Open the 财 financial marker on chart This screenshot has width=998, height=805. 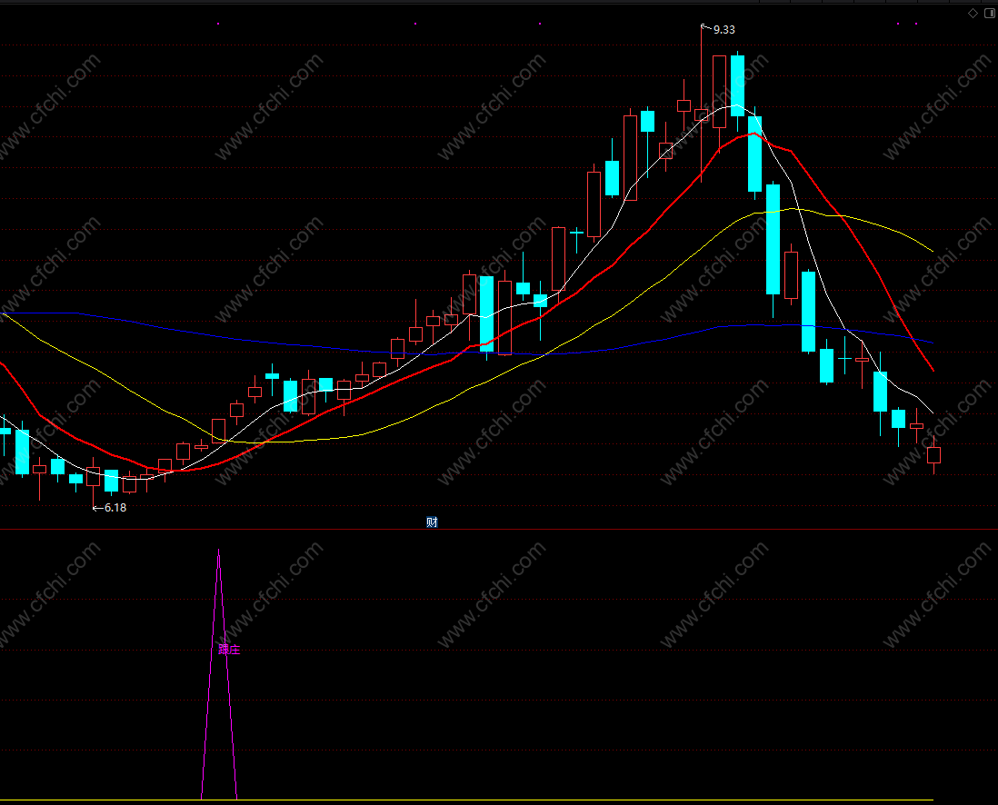[x=432, y=522]
